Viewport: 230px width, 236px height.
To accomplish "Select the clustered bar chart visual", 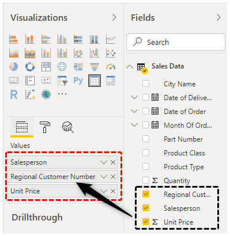I will click(46, 39).
